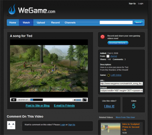This screenshot has width=152, height=135.
Task: Open Jherred's avatar icon
Action: pos(108,56)
